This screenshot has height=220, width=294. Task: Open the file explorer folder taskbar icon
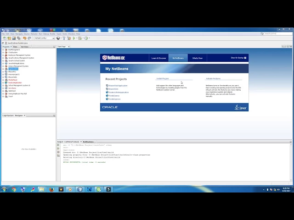coord(42,189)
